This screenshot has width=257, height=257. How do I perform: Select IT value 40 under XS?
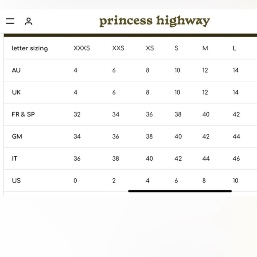(x=150, y=159)
